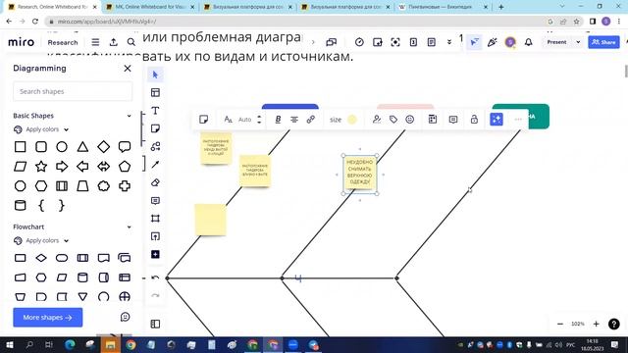This screenshot has height=353, width=628.
Task: Change sticky note yellow color
Action: (352, 120)
